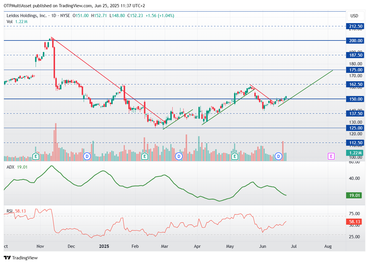Viewport: 369px width, 264px height.
Task: Click the close price C152.23 value
Action: tap(135, 16)
